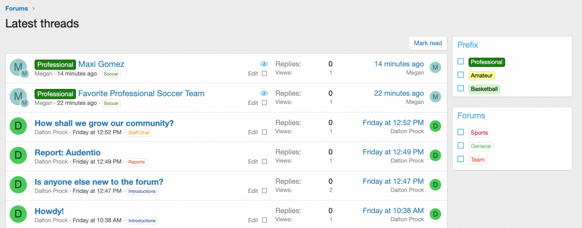Click the Staff Chat forum tag
The width and height of the screenshot is (582, 228).
tap(139, 133)
